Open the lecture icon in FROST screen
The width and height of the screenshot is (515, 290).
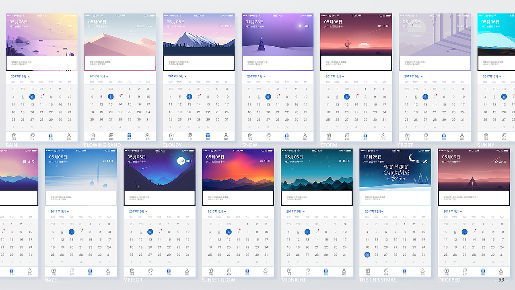pos(408,136)
